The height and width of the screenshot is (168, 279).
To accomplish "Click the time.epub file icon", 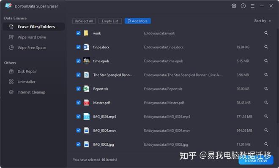I will (x=87, y=61).
